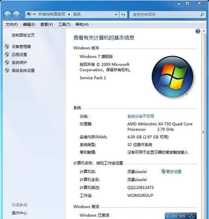Expand the double-chevron breadcrumb overflow
Screen dimensions: 209x219
(x=34, y=14)
